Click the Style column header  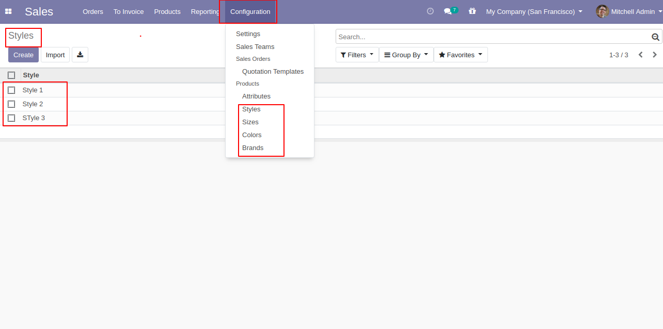coord(31,75)
